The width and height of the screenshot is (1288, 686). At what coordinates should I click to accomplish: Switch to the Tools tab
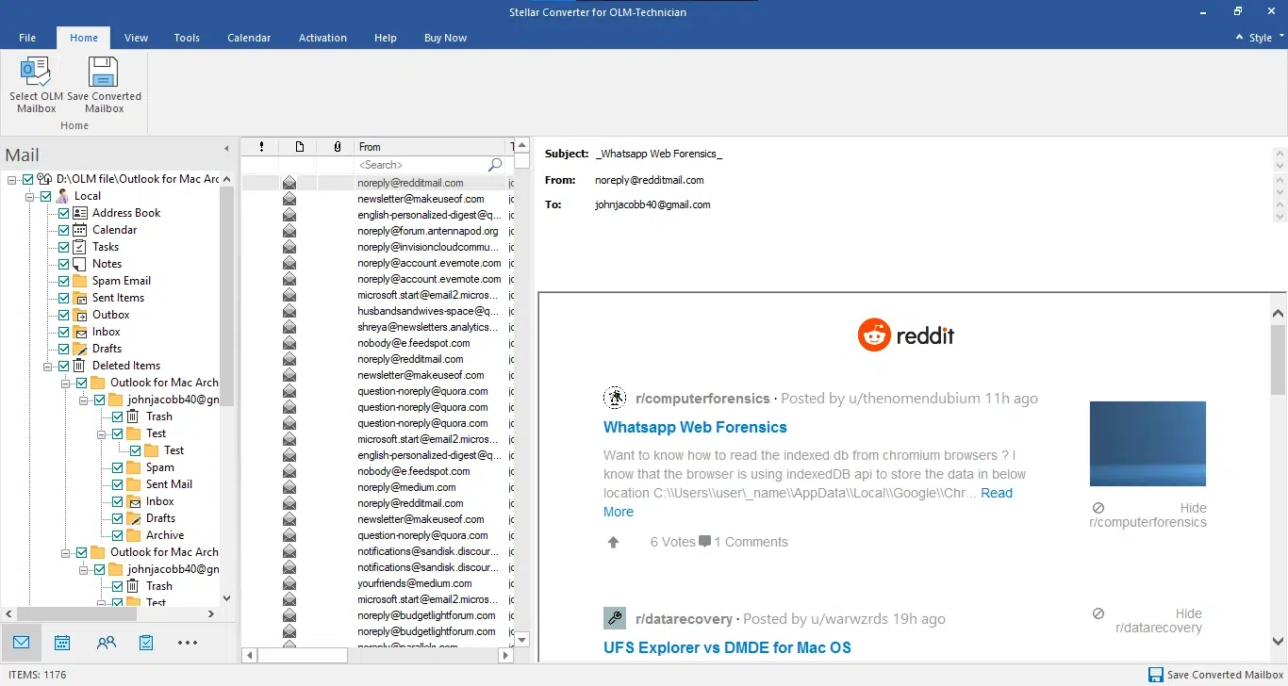[x=187, y=38]
